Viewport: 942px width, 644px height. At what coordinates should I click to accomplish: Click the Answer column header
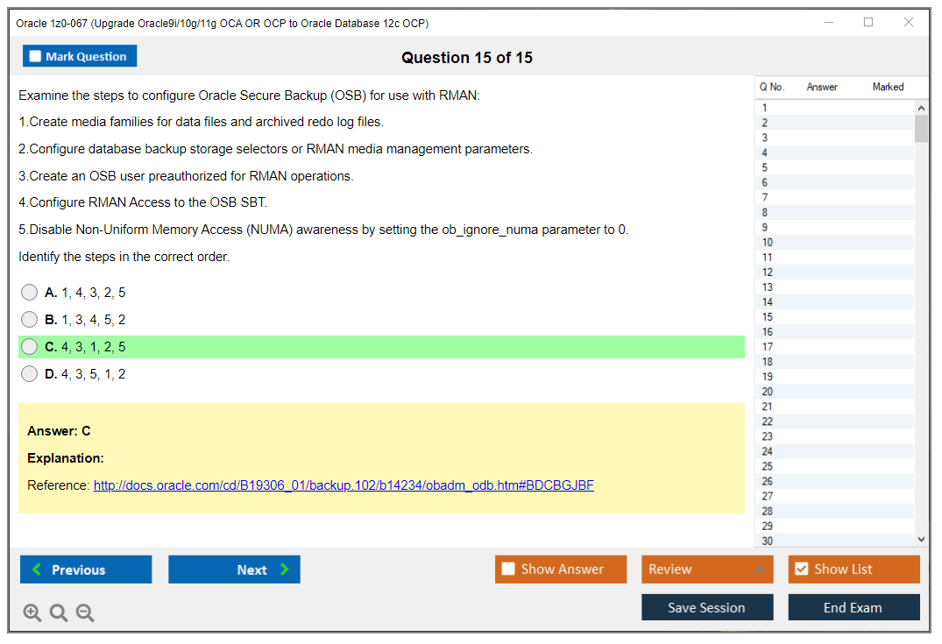click(822, 87)
